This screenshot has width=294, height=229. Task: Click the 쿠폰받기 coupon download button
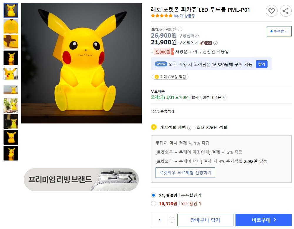pos(279,31)
